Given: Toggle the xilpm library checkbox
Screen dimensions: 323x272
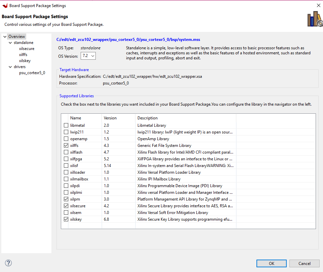Looking at the screenshot, I should click(66, 199).
